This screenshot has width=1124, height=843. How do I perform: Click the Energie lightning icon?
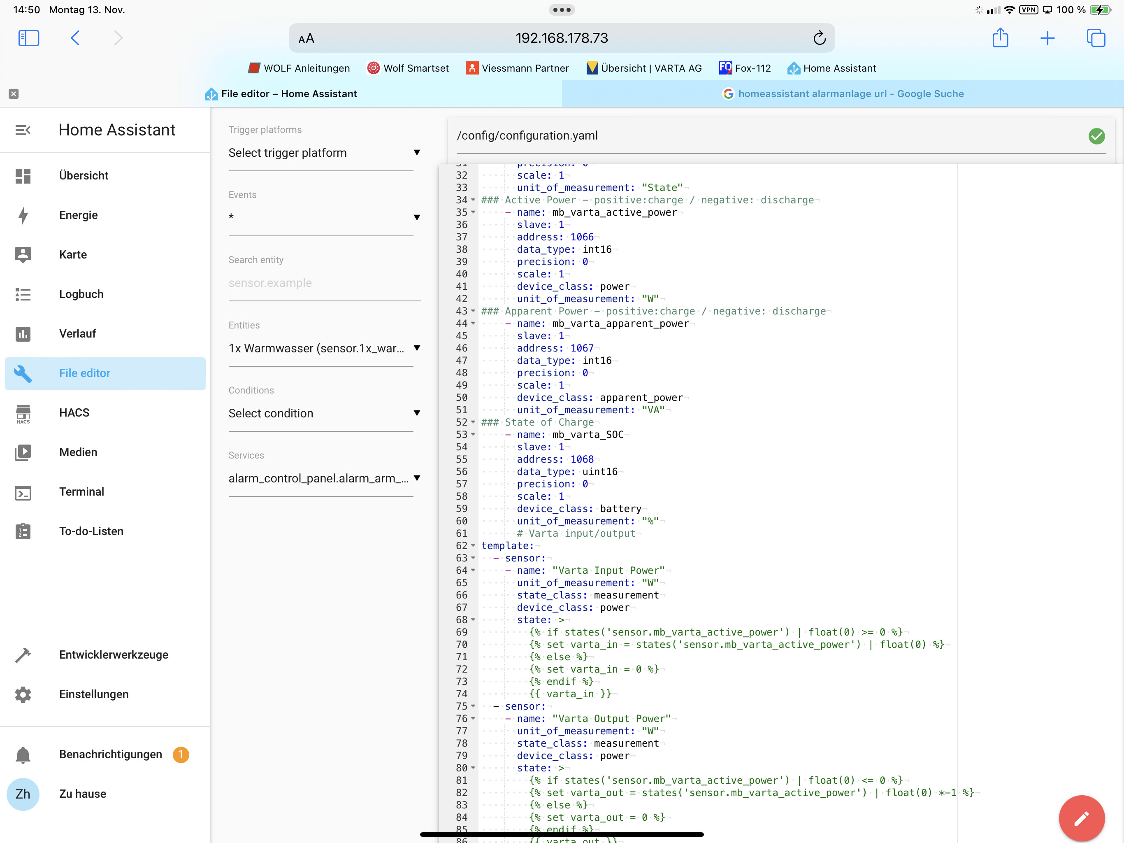click(23, 215)
